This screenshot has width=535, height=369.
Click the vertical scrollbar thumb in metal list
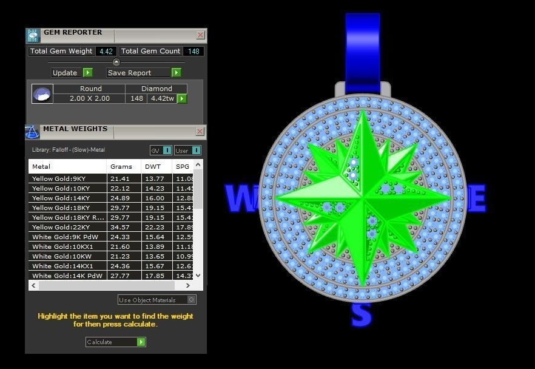tap(198, 189)
